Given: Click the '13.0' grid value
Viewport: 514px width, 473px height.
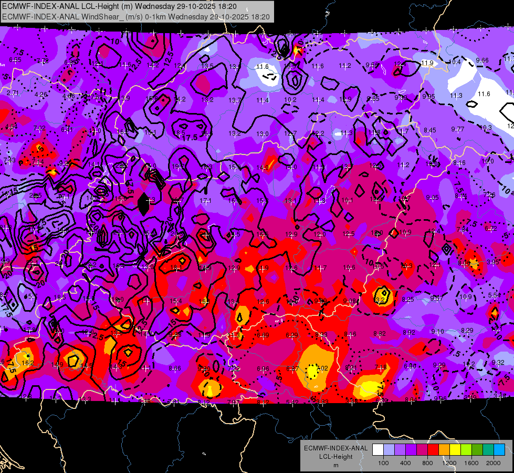Looking at the screenshot, I should coord(262,133).
